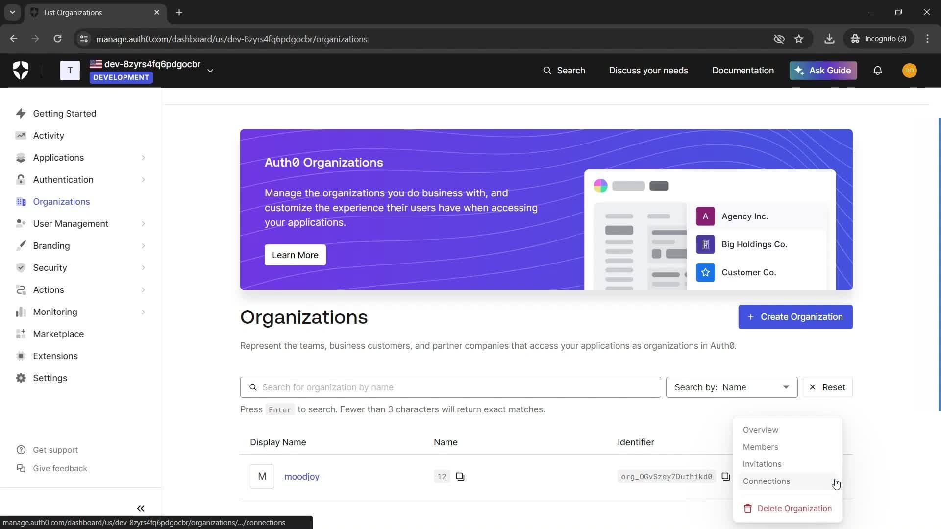Open the top Search
Image resolution: width=941 pixels, height=529 pixels.
click(x=564, y=71)
